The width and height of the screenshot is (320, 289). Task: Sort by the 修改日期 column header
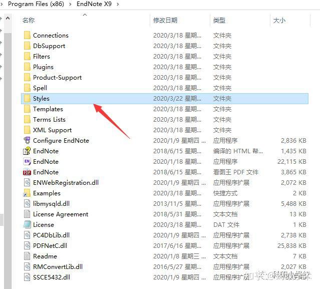coord(165,20)
